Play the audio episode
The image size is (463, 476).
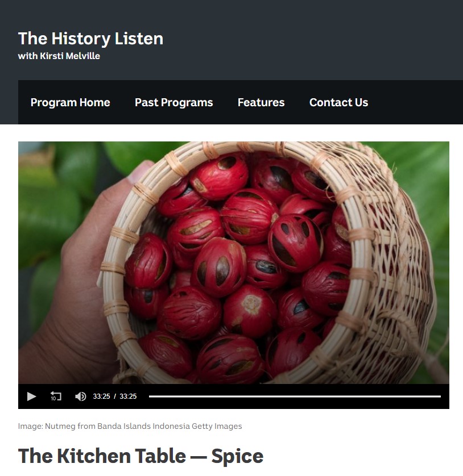tap(31, 396)
